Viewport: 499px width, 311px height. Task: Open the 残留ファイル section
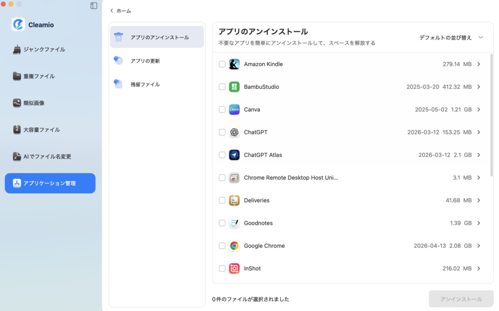pyautogui.click(x=144, y=84)
